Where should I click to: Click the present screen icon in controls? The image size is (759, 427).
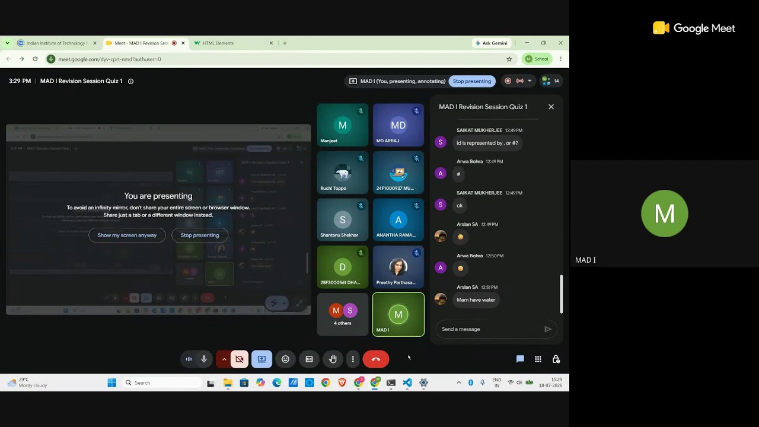[261, 359]
